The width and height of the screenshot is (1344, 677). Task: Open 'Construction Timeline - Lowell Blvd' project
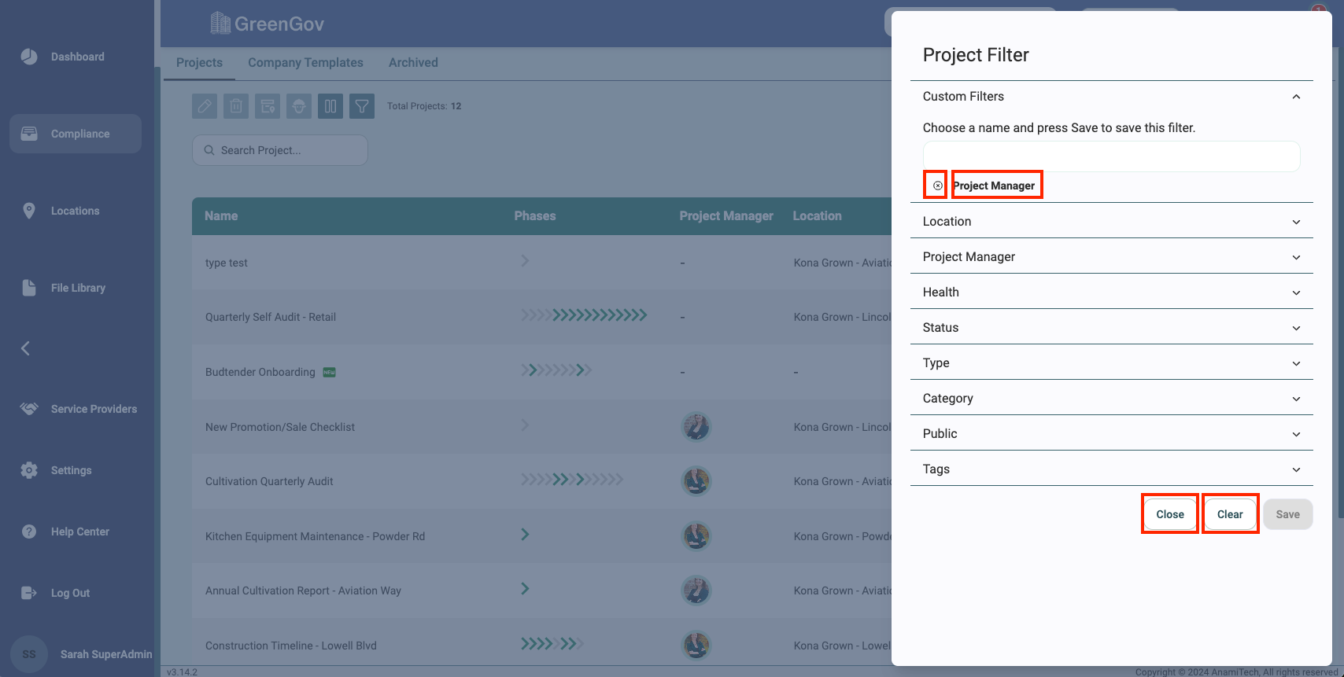[x=291, y=646]
